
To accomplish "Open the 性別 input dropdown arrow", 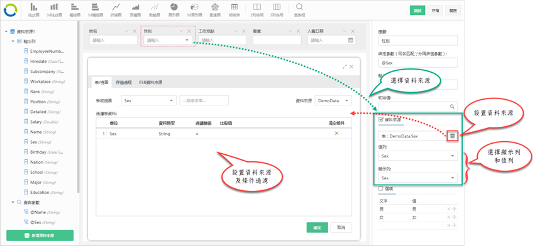I will [187, 40].
